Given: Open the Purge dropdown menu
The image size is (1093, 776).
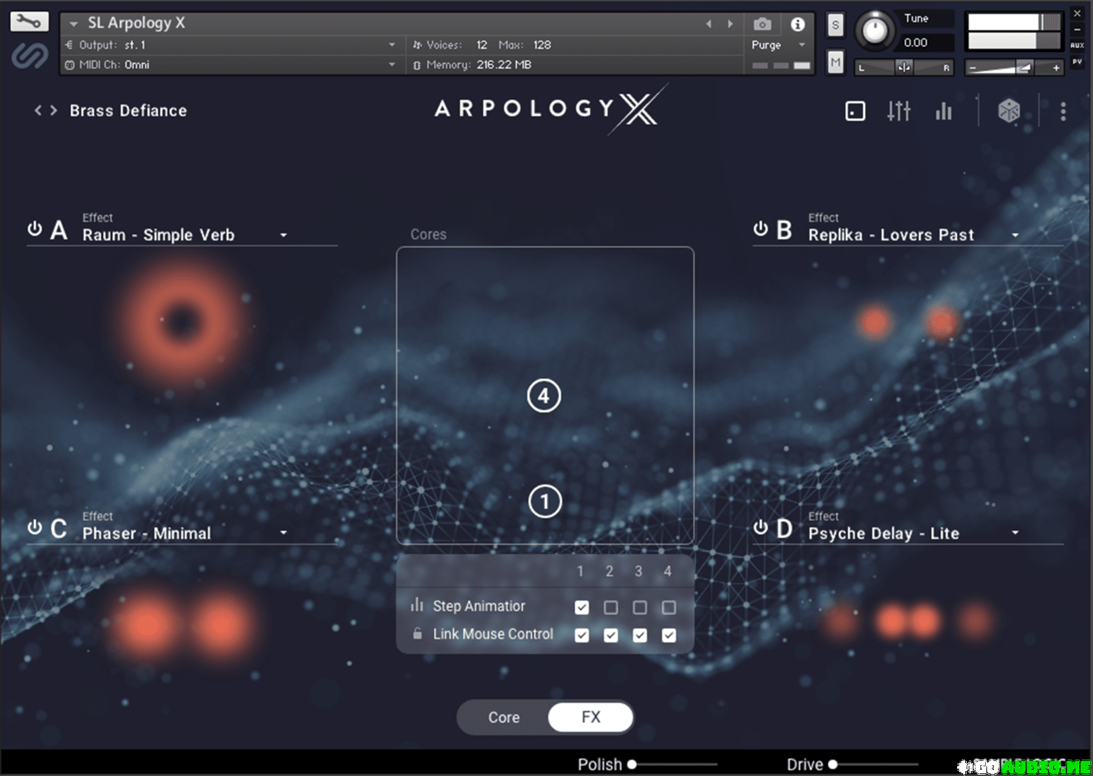Looking at the screenshot, I should click(779, 45).
